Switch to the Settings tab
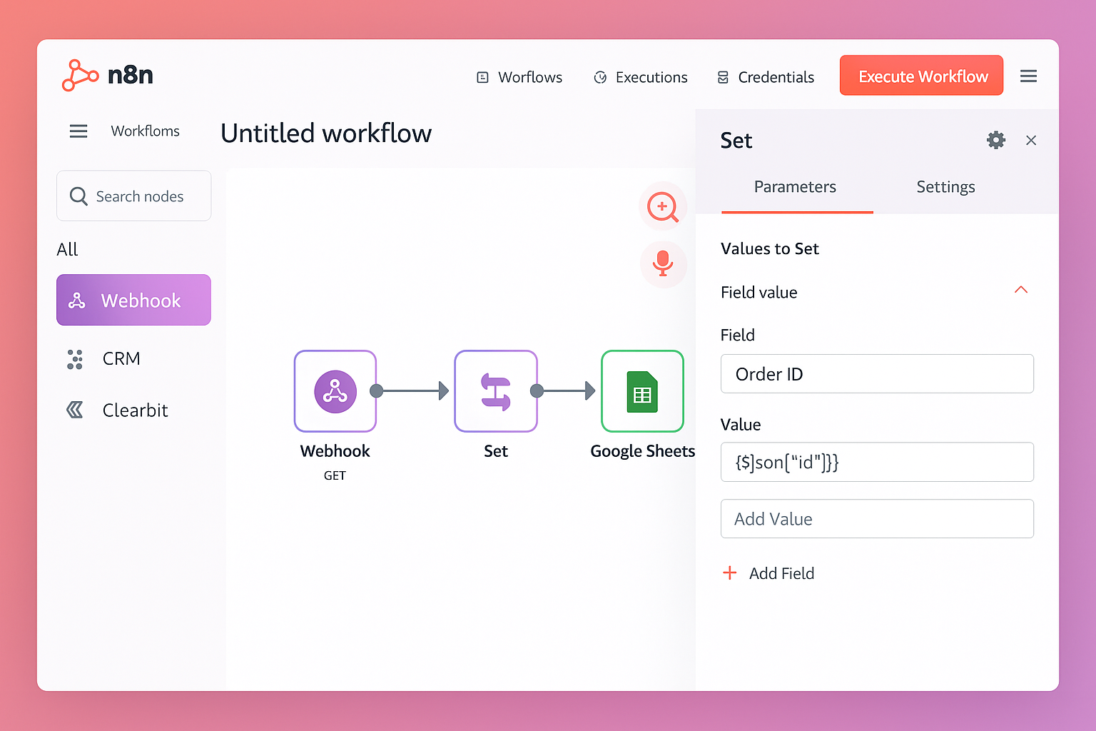 click(x=945, y=187)
